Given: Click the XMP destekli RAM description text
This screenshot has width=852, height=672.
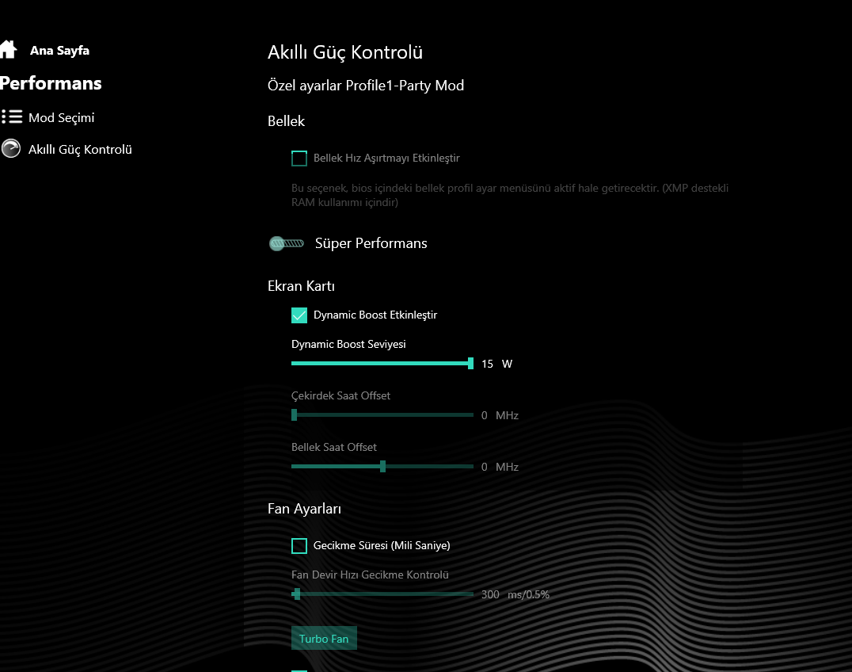Looking at the screenshot, I should (x=510, y=195).
